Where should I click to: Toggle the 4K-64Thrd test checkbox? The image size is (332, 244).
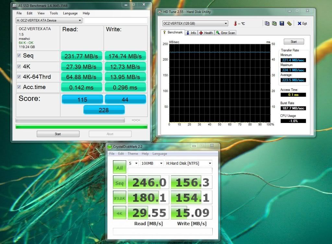point(19,76)
